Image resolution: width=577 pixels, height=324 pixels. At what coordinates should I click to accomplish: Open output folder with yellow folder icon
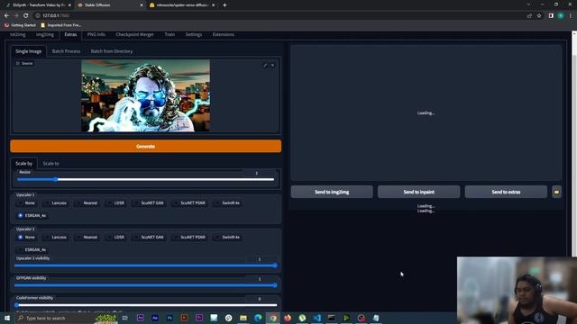point(556,192)
